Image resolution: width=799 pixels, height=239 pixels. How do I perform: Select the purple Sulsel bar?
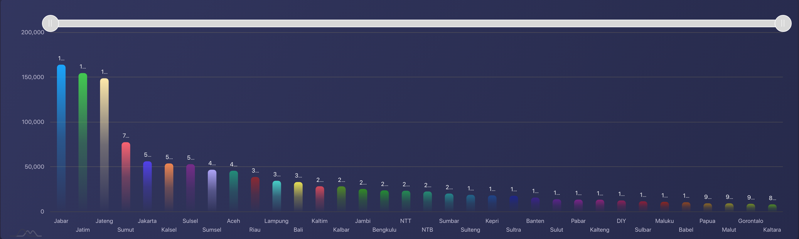pos(191,188)
